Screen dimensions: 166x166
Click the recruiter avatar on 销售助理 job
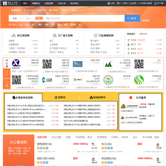tap(93, 144)
